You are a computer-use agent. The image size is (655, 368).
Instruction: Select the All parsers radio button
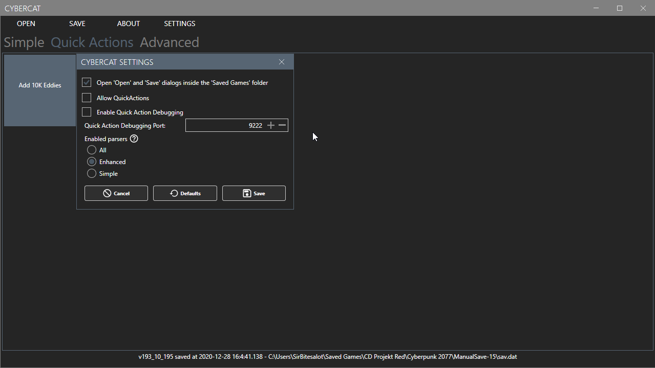92,150
